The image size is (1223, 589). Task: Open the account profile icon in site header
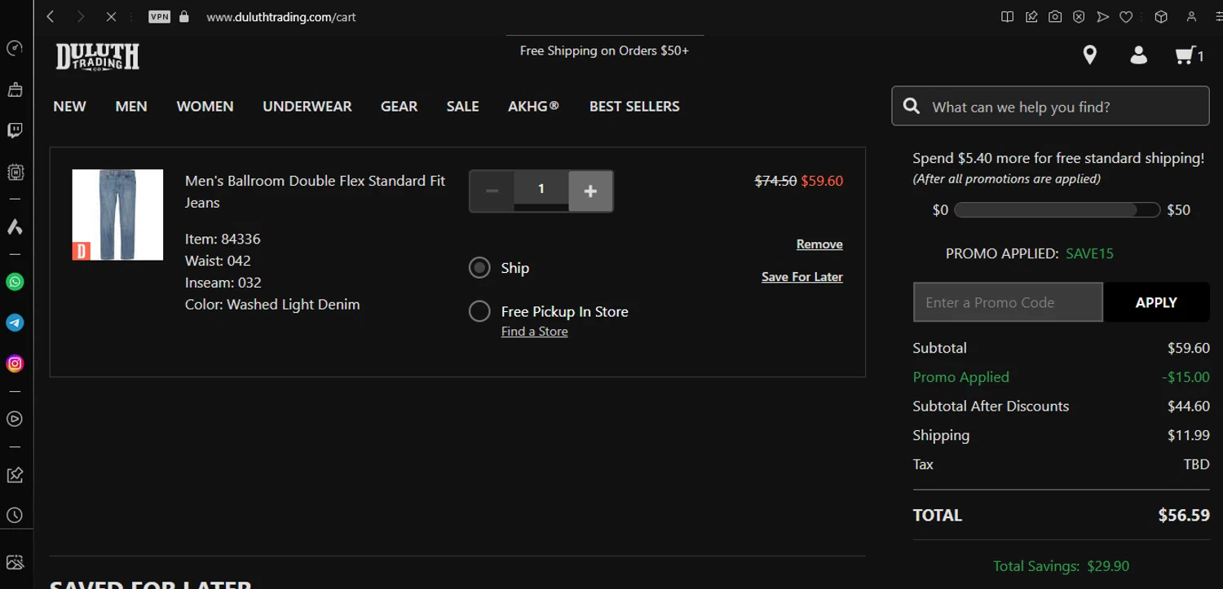(1138, 55)
